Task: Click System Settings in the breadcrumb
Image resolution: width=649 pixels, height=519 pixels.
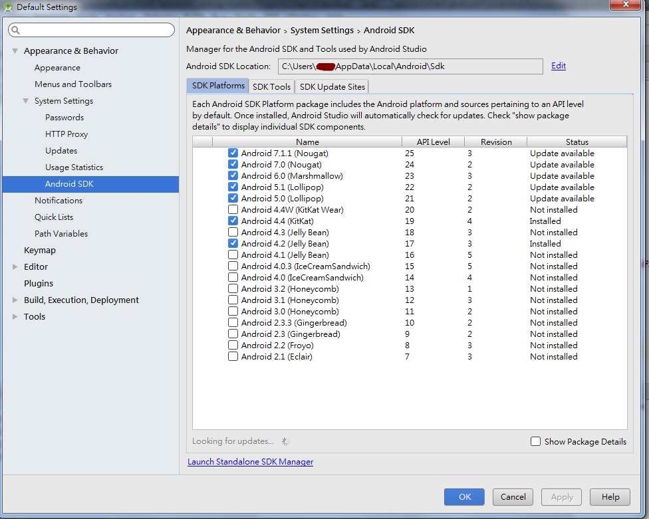Action: coord(322,30)
